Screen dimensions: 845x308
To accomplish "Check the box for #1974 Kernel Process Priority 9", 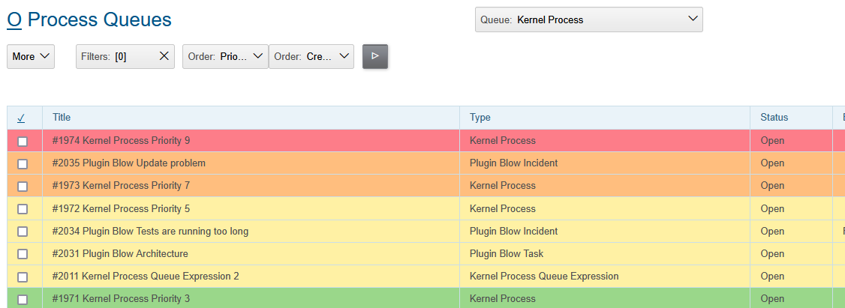I will coord(23,141).
